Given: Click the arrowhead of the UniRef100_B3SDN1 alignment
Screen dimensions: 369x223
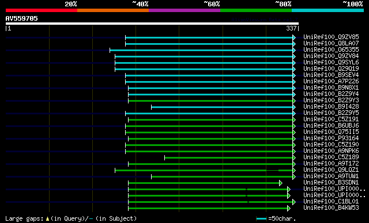Looking at the screenshot, I should [x=281, y=183].
